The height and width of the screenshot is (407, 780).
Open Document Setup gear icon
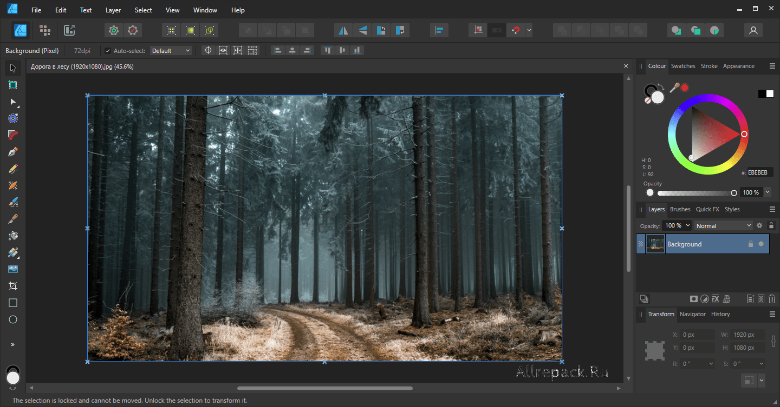pos(114,30)
